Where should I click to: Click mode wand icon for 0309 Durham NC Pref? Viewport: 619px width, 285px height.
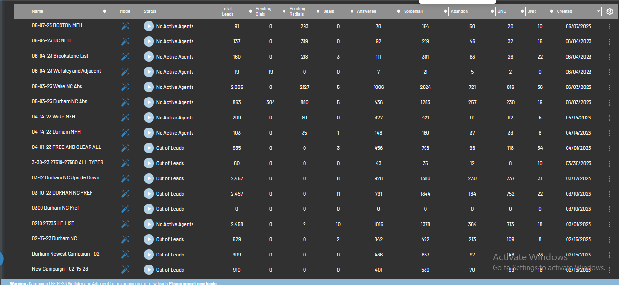125,209
